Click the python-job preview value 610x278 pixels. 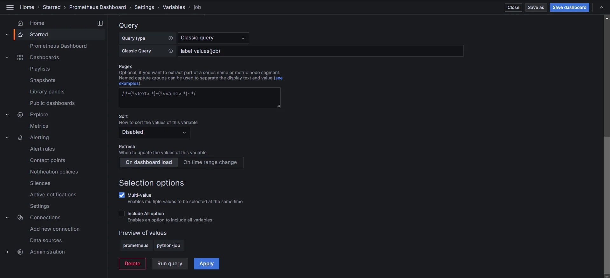pyautogui.click(x=168, y=245)
